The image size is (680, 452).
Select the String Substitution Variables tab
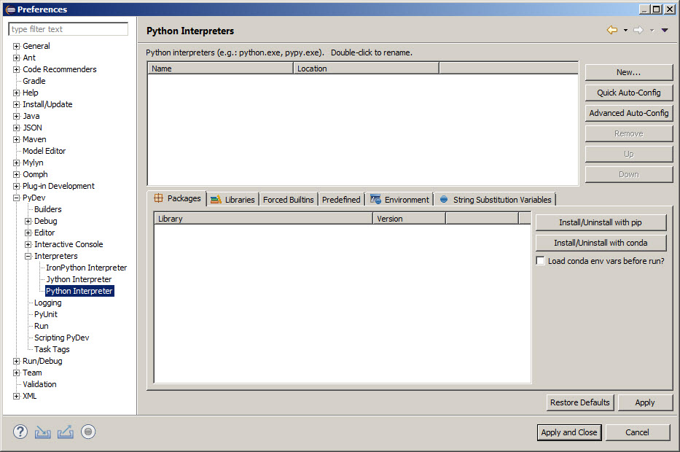[495, 199]
